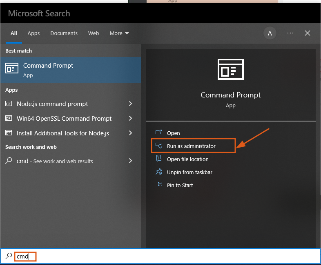
Task: Open the three-dot options menu
Action: click(290, 33)
